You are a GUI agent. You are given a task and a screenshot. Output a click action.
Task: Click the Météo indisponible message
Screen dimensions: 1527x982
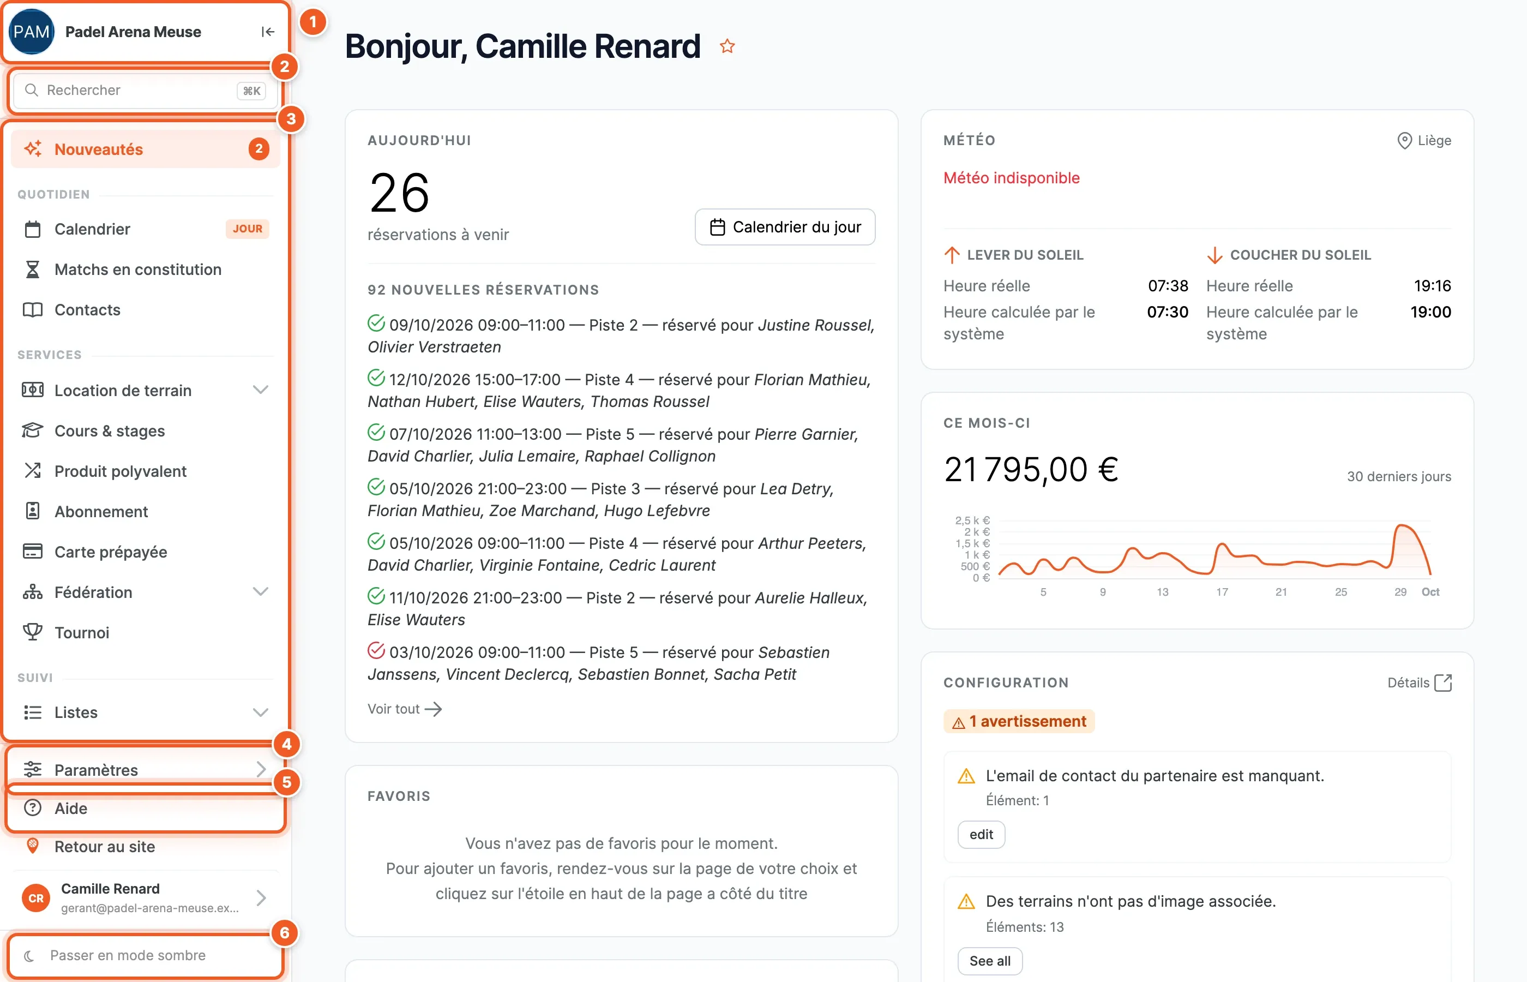coord(1012,178)
